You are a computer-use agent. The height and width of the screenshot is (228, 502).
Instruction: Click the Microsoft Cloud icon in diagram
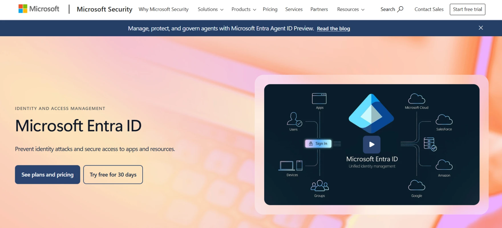click(x=417, y=99)
